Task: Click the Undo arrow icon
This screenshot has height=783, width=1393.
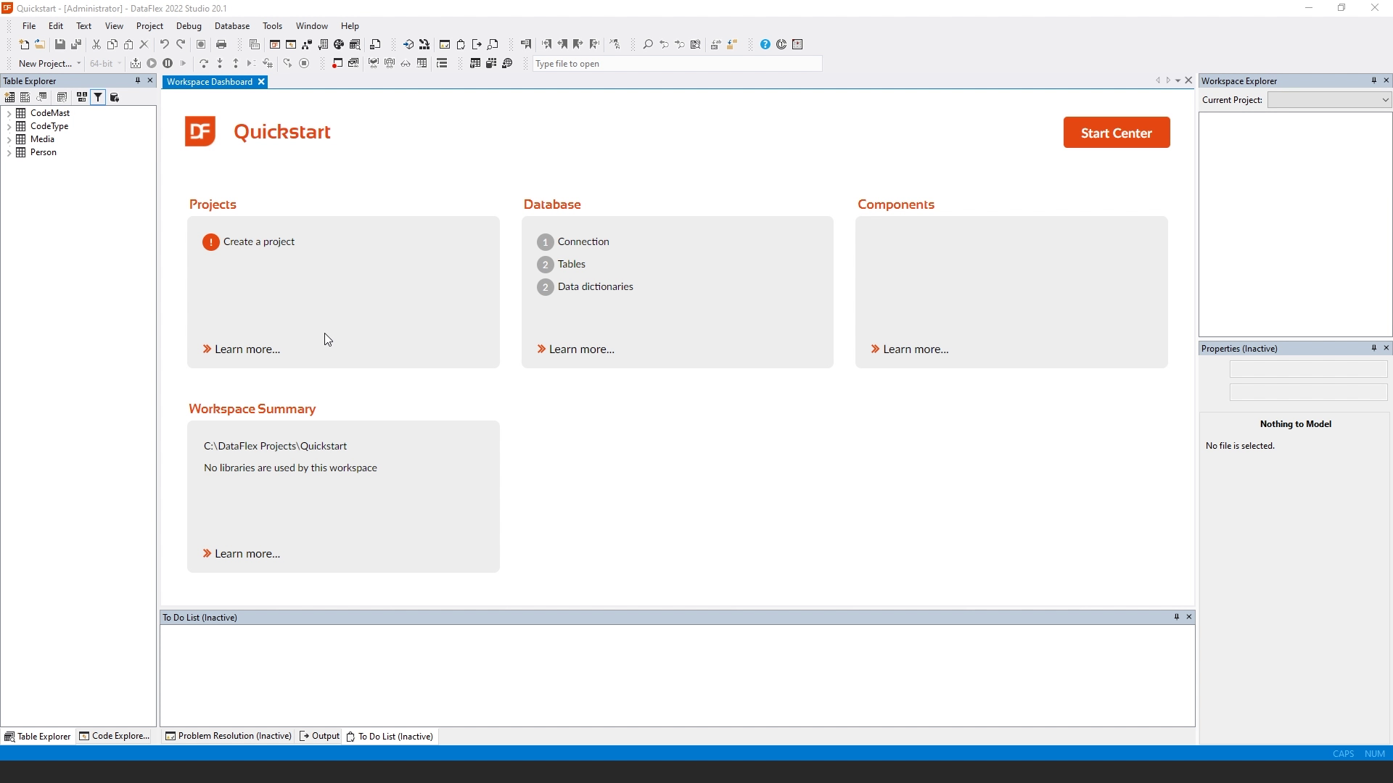Action: pos(165,44)
